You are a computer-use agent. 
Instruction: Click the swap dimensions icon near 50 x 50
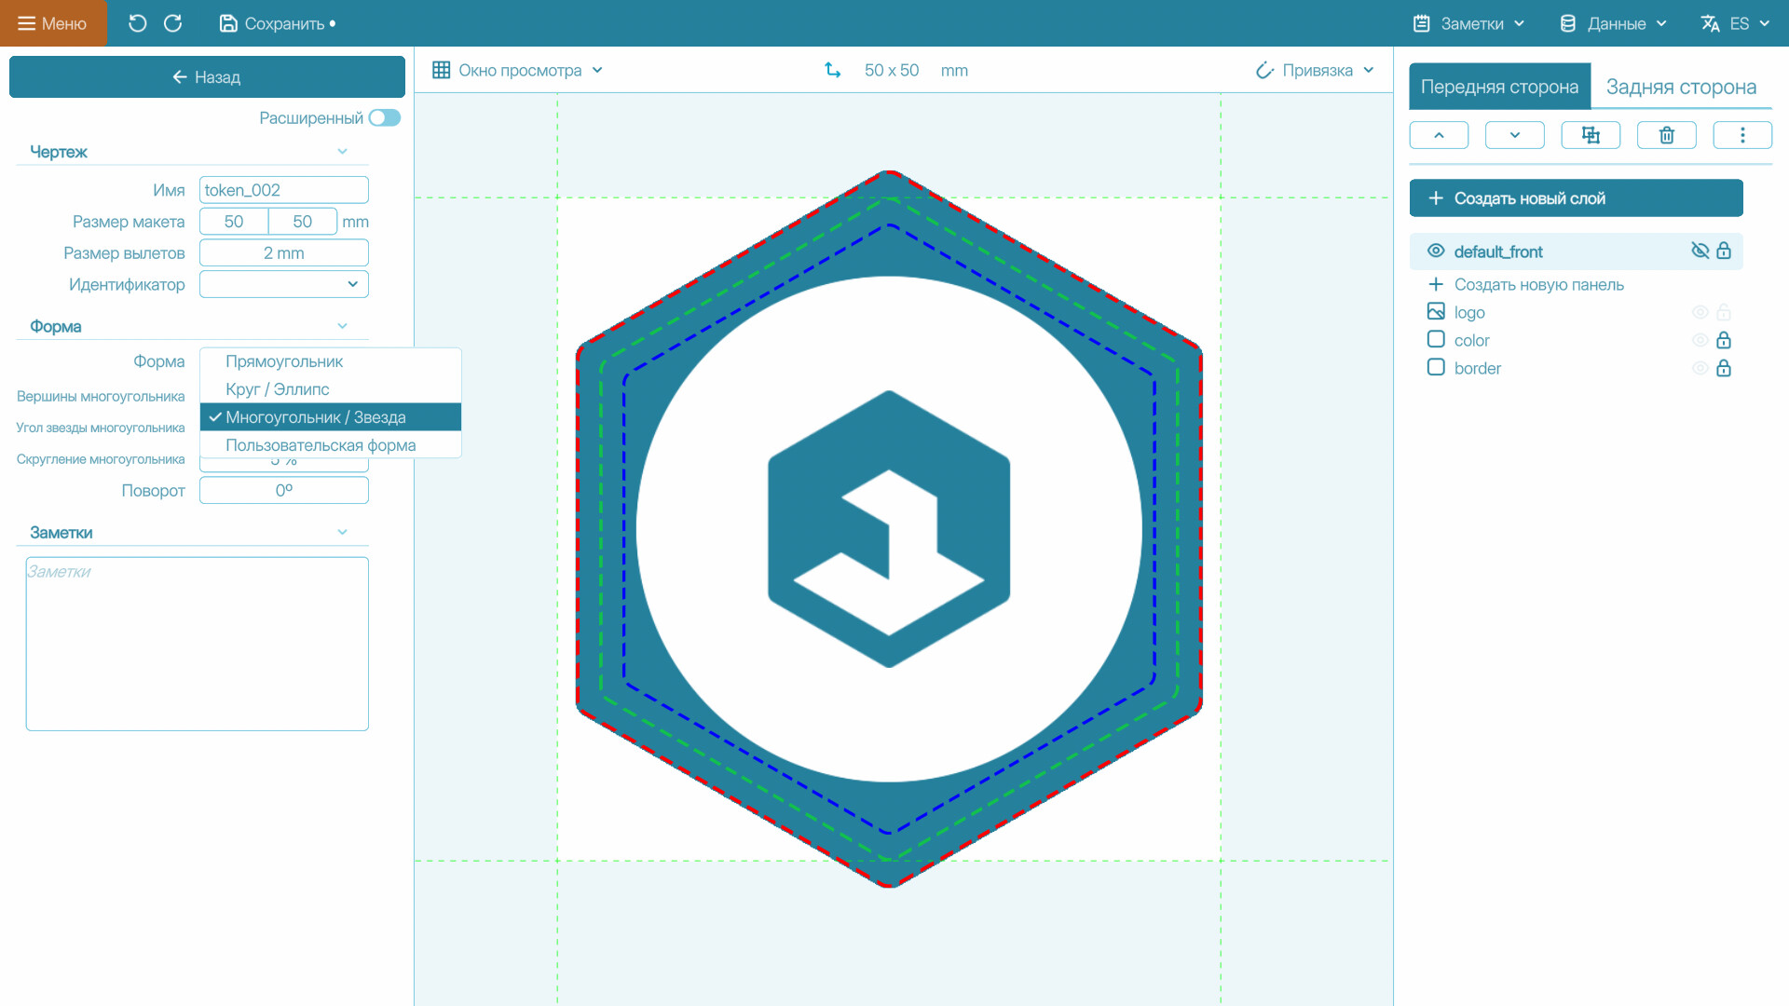coord(832,70)
